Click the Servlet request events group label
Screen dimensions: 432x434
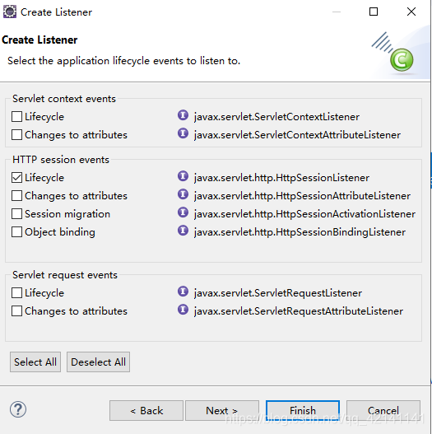point(65,275)
